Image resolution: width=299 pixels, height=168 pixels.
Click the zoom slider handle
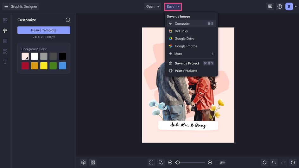177,163
